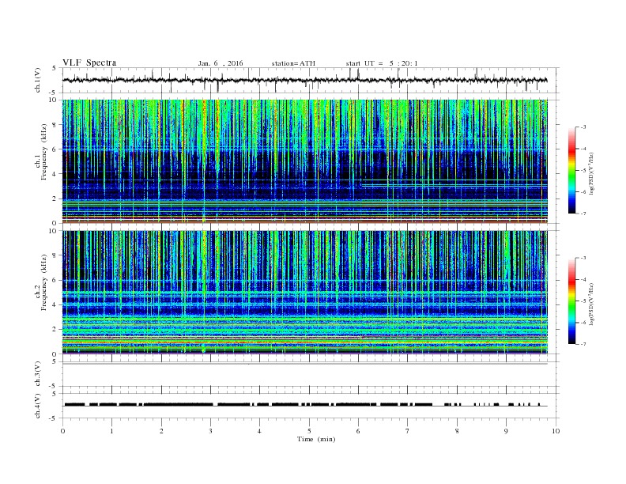Viewport: 626px width, 484px height.
Task: Click the ch.1 voltage waveform trace
Action: tap(304, 80)
